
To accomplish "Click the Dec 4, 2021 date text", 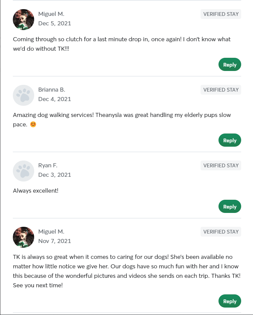I will click(54, 99).
